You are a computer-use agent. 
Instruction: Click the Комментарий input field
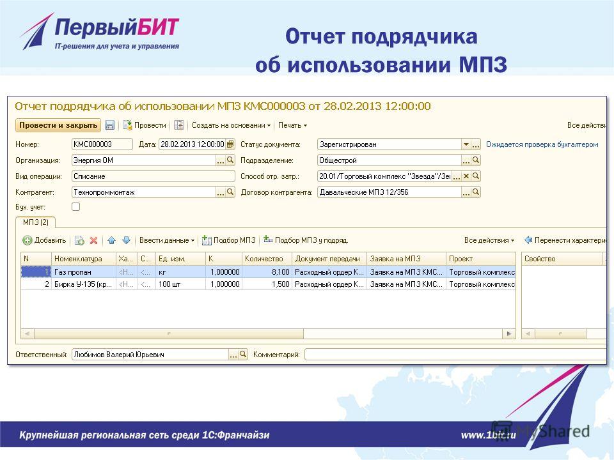pyautogui.click(x=456, y=355)
